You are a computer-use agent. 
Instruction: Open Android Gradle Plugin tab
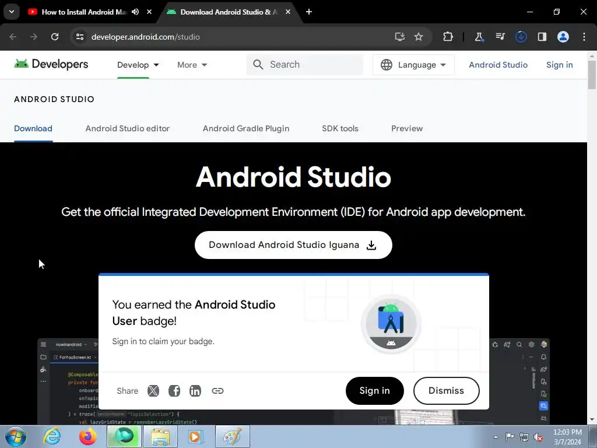coord(246,128)
